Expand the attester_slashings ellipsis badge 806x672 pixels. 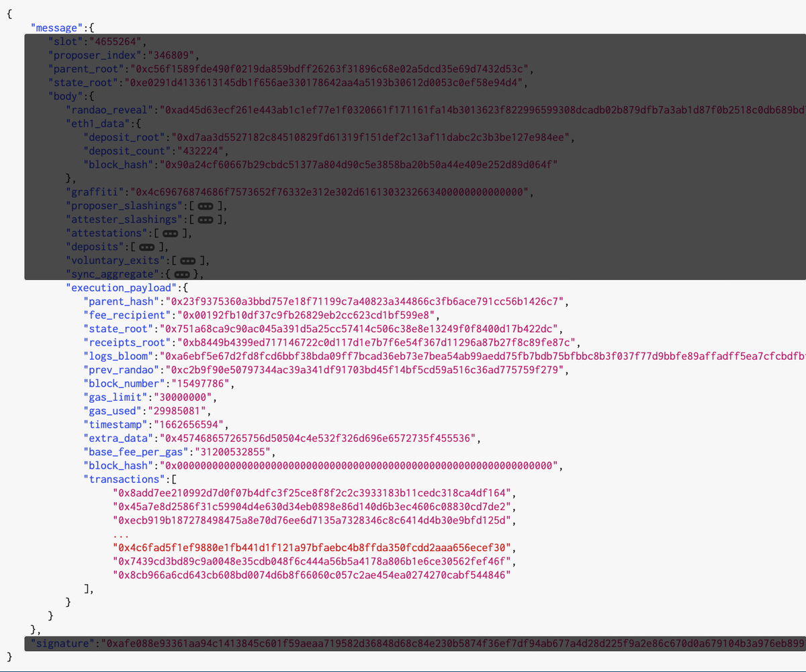pos(206,220)
